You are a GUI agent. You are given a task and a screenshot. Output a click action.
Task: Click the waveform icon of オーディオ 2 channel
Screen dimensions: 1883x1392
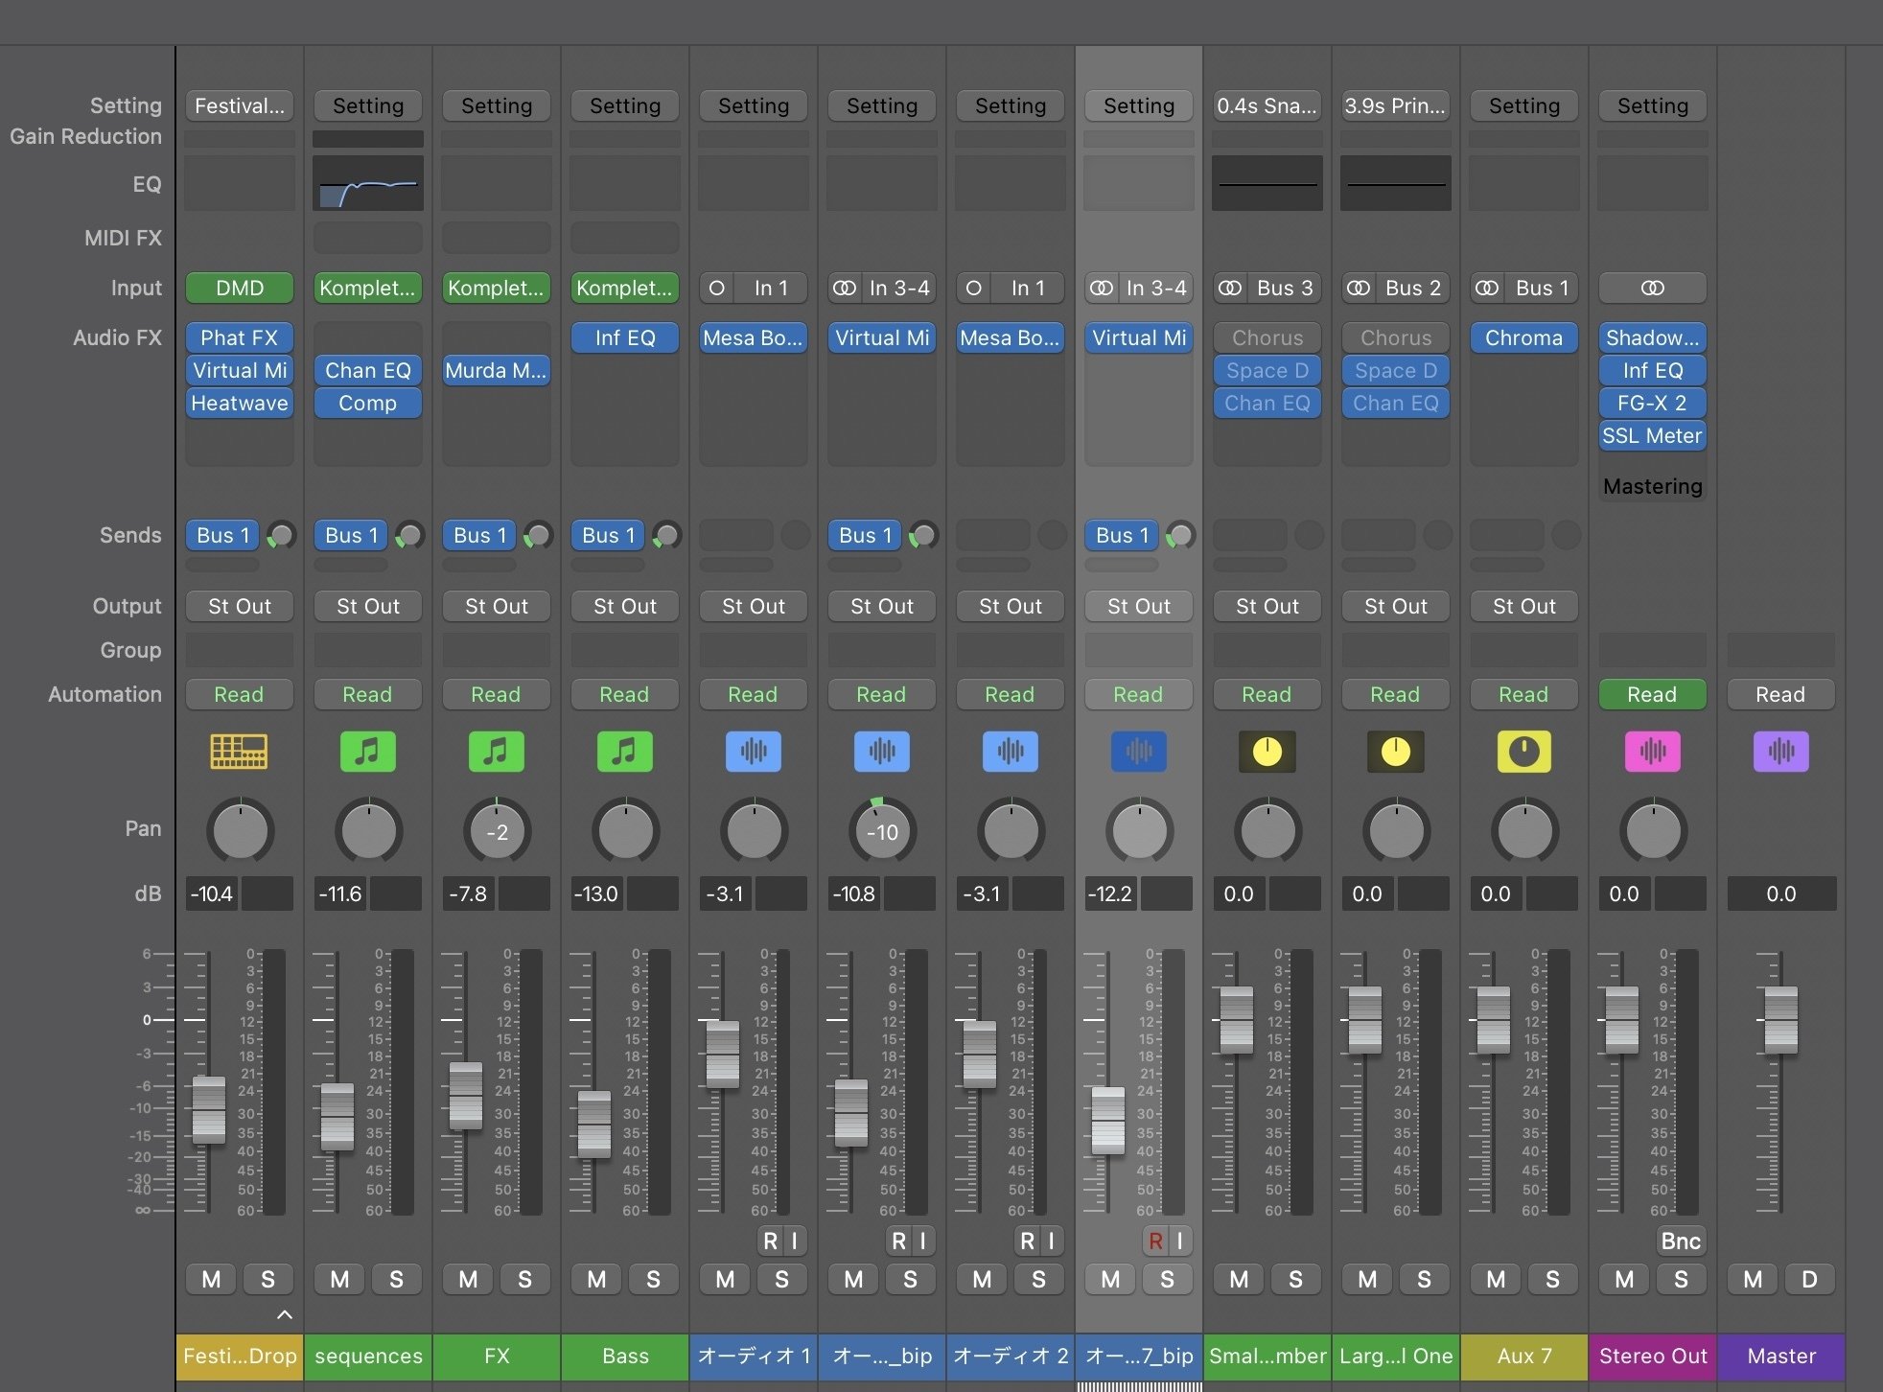1010,752
